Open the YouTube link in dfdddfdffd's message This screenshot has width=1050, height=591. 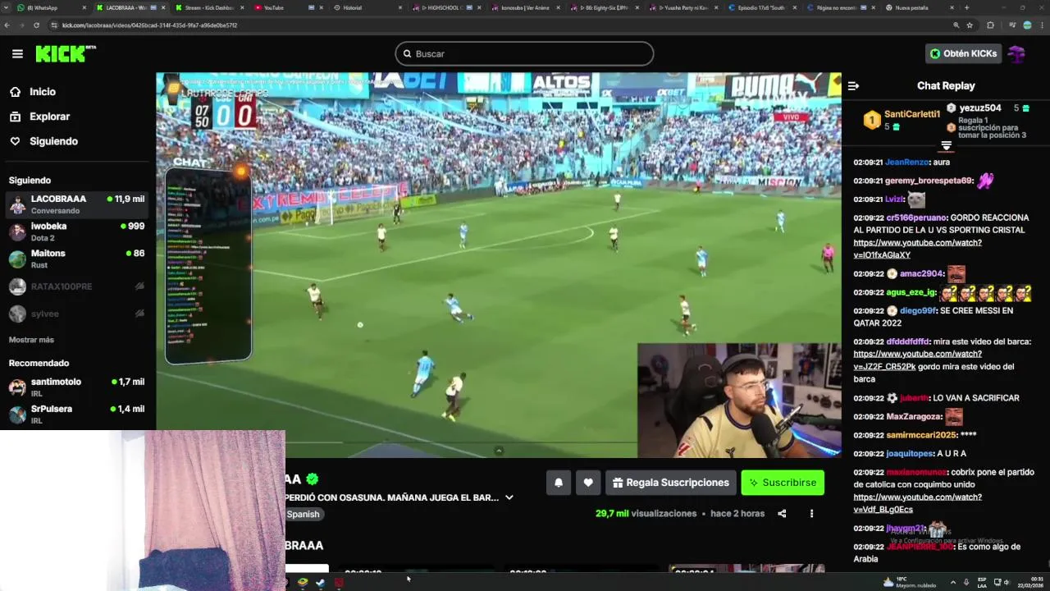coord(917,360)
